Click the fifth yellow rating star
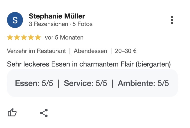Viewport: 190px width, 128px height. (x=38, y=37)
